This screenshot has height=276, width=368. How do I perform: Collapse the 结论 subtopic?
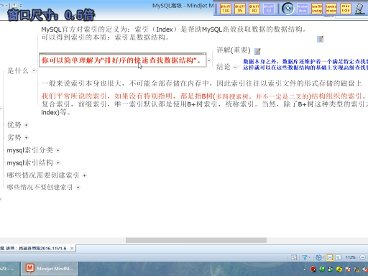[236, 67]
